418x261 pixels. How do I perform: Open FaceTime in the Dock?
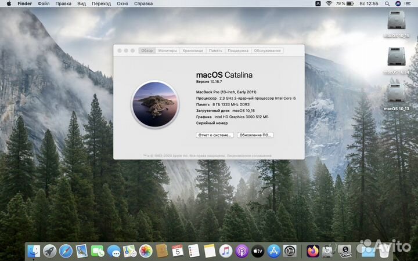(98, 251)
